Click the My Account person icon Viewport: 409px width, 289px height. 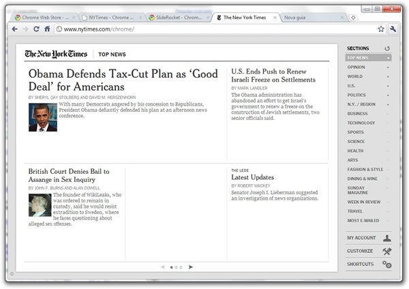(387, 238)
